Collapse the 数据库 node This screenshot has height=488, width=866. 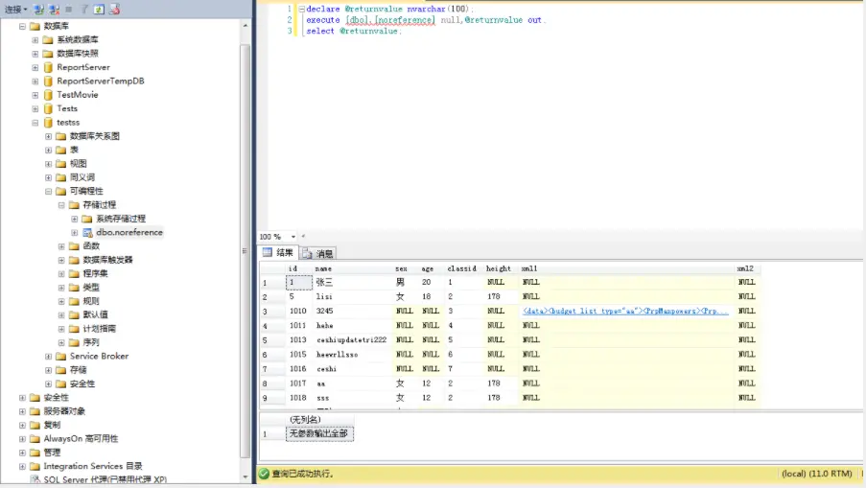(22, 26)
